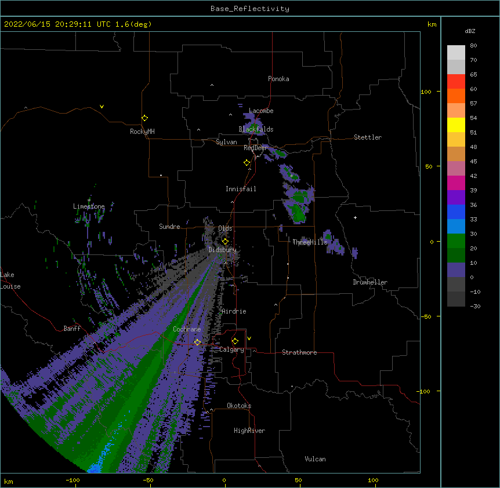
Task: Click the 1.6(deg) elevation angle text
Action: (x=133, y=24)
